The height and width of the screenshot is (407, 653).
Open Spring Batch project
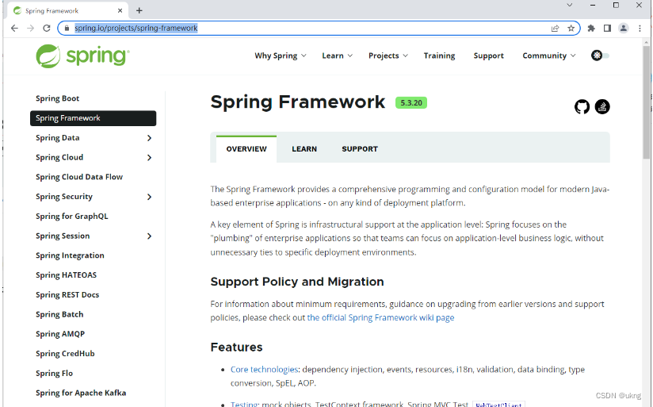pos(59,314)
